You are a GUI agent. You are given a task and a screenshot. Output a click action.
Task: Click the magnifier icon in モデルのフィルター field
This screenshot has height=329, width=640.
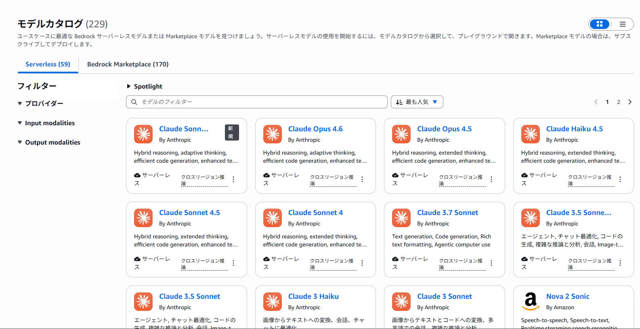(134, 102)
